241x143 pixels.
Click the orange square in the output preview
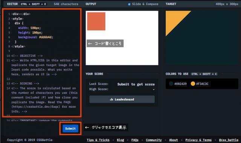(96, 21)
